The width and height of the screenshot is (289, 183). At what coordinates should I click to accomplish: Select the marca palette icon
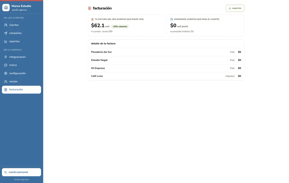tap(6, 65)
